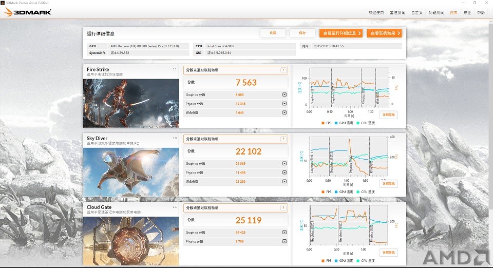
Task: Click the AMD Radeon R9 380 GPU value
Action: [x=145, y=46]
